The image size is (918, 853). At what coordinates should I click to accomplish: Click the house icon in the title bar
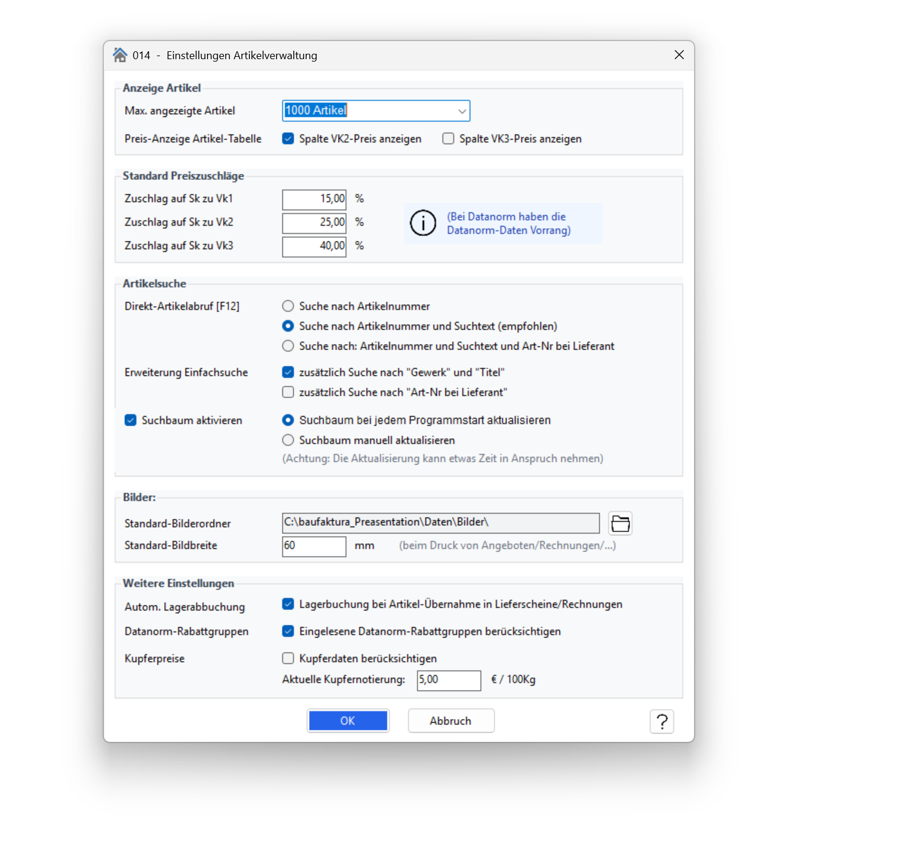[x=120, y=55]
